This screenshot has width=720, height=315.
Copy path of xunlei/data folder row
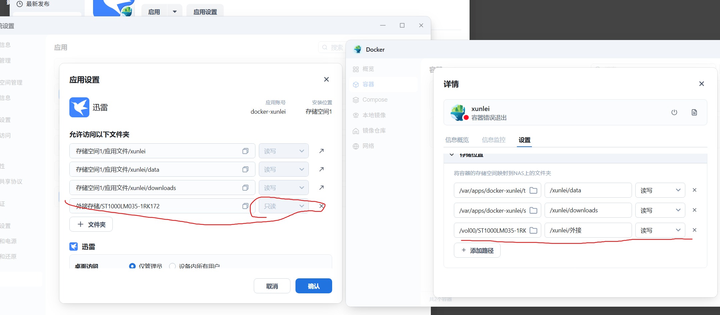245,169
